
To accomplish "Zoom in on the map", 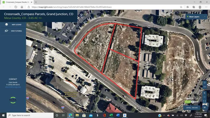I will tap(204, 93).
